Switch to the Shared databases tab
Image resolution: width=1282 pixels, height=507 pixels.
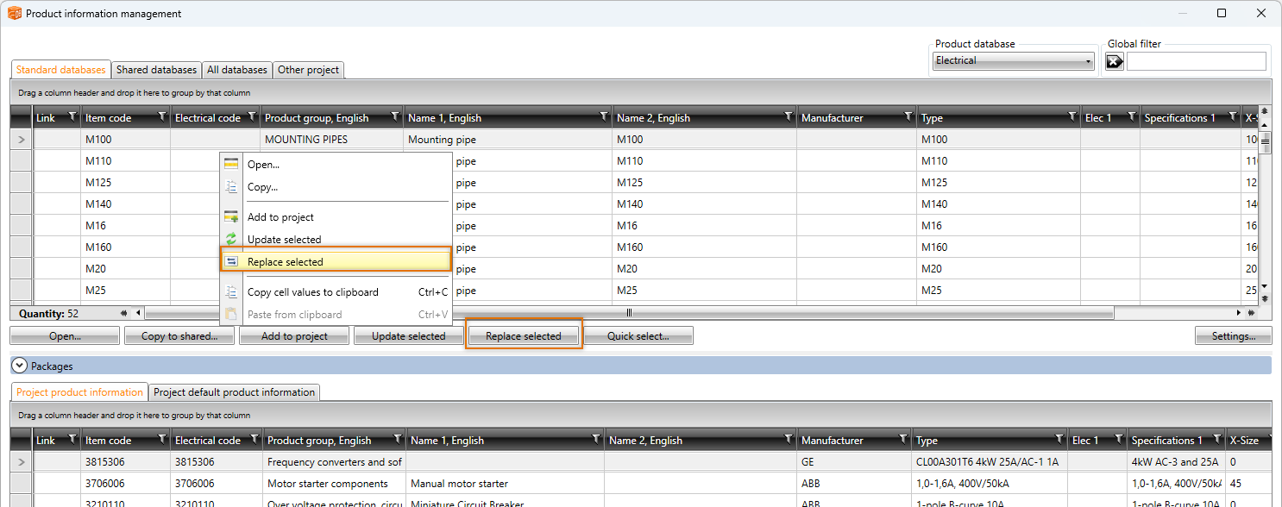coord(156,70)
